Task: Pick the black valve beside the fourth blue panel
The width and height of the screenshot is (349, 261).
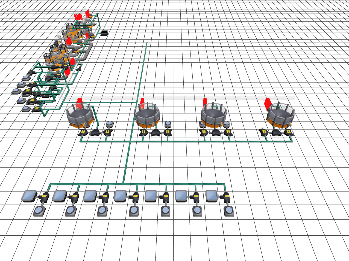Action: (x=135, y=197)
